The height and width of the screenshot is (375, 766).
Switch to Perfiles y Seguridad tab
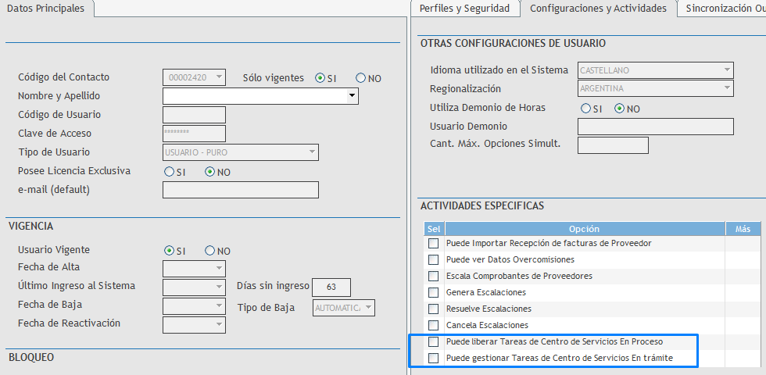click(x=464, y=9)
